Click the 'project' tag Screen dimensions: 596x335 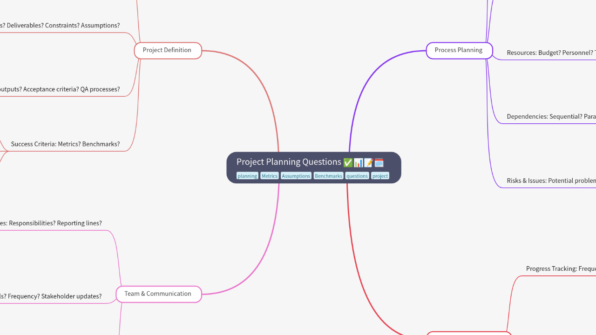click(380, 176)
